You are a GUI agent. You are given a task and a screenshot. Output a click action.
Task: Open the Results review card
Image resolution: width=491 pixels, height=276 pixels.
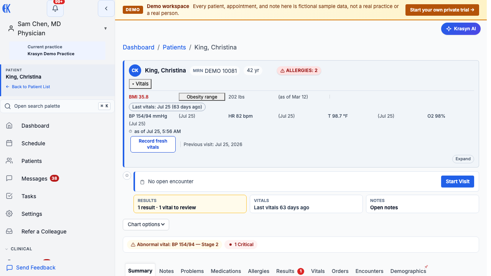pyautogui.click(x=190, y=204)
